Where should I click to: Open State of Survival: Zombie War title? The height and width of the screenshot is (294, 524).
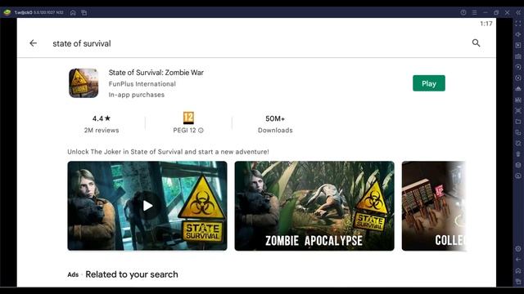[156, 73]
